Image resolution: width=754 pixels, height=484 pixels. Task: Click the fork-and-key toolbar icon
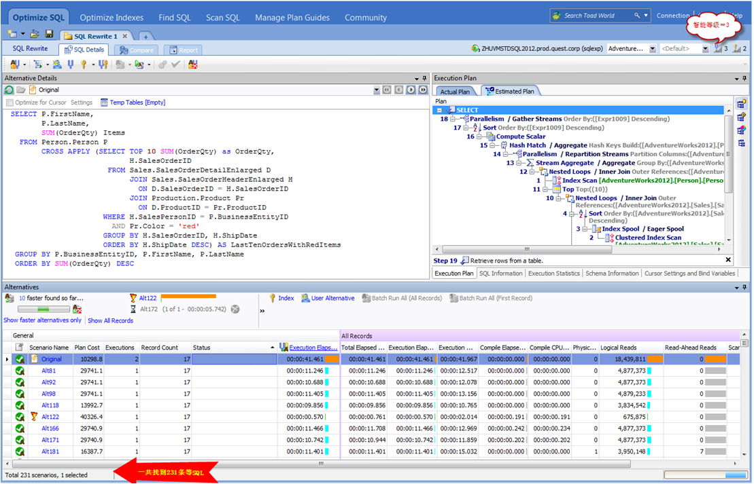(103, 64)
